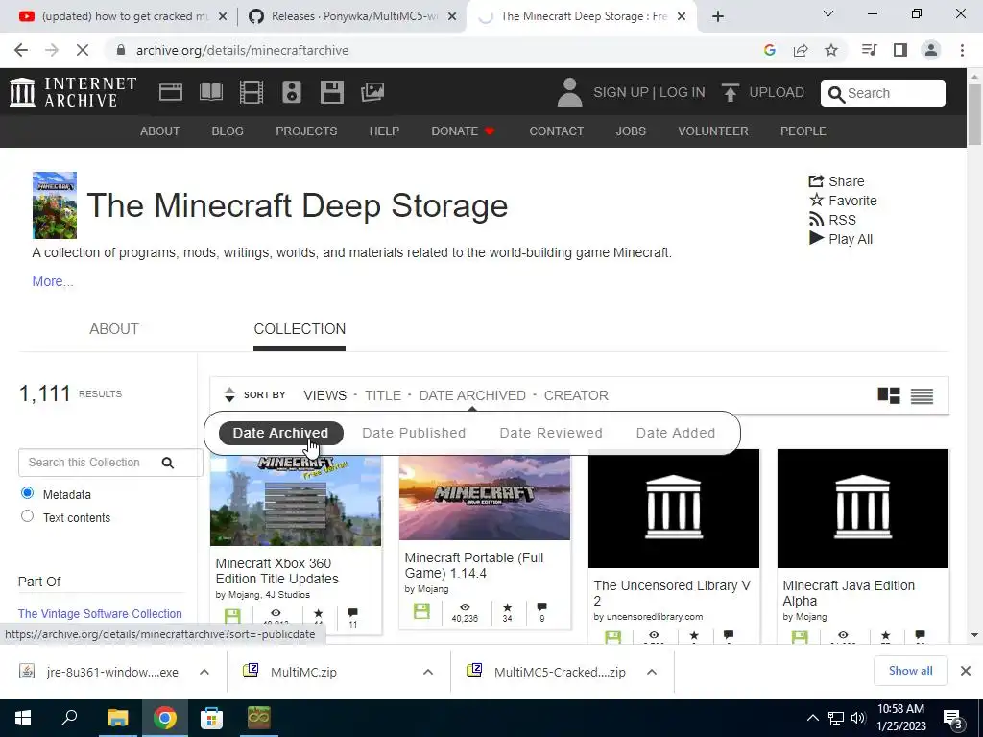983x737 pixels.
Task: Select Date Archived sort option
Action: (281, 433)
